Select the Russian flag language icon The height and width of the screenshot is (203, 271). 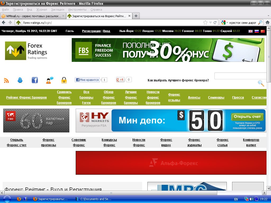pyautogui.click(x=257, y=31)
